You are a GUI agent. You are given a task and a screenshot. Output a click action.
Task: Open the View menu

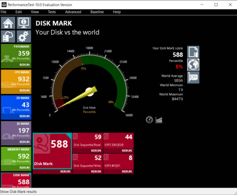35,12
